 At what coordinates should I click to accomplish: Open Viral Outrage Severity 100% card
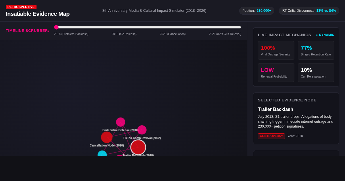[276, 50]
